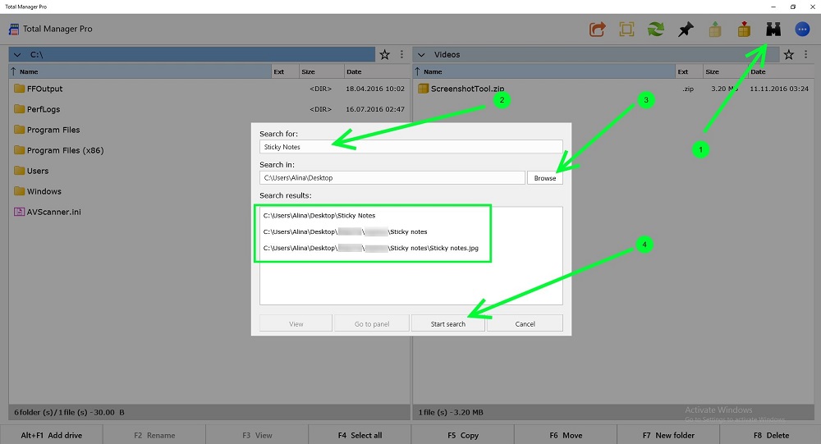
Task: Expand the Videos path dropdown
Action: (x=421, y=54)
